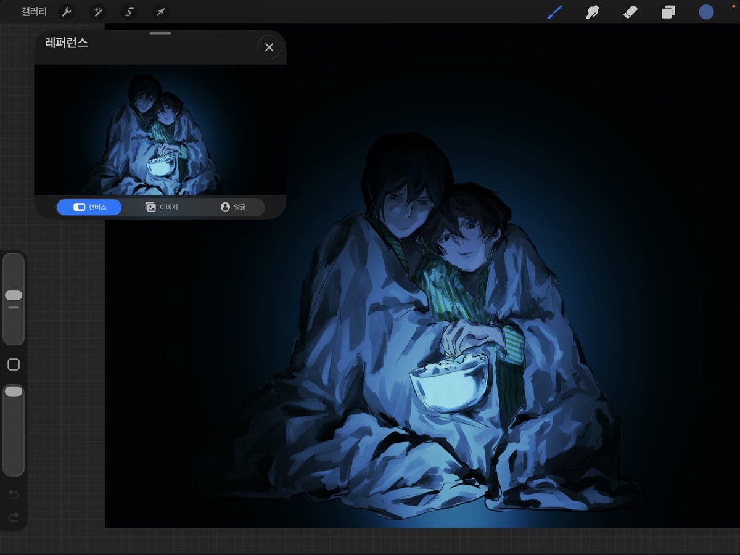Click the 레퍼런스 panel title
The width and height of the screenshot is (740, 555).
coord(67,43)
